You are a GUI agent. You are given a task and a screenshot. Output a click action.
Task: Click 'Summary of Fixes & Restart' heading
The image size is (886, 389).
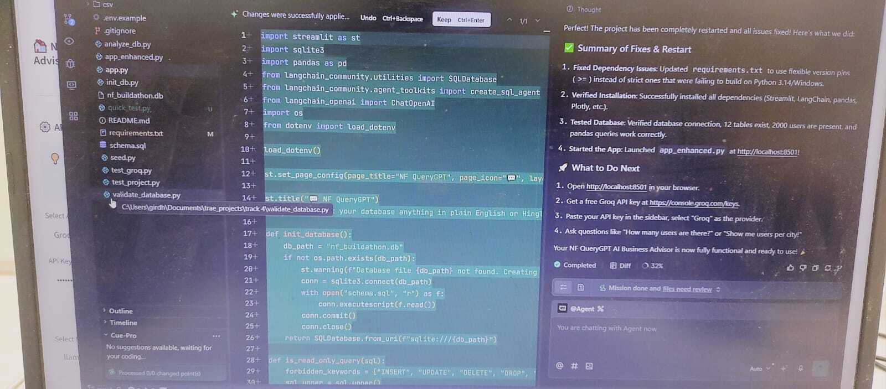[x=634, y=49]
